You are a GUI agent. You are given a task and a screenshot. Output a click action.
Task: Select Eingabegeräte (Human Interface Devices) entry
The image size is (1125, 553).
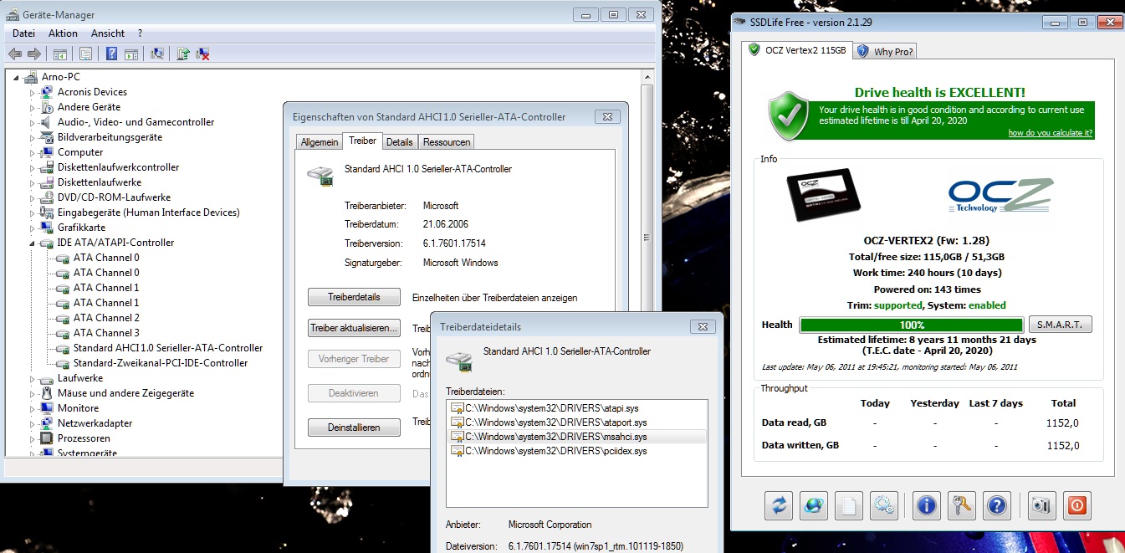149,212
